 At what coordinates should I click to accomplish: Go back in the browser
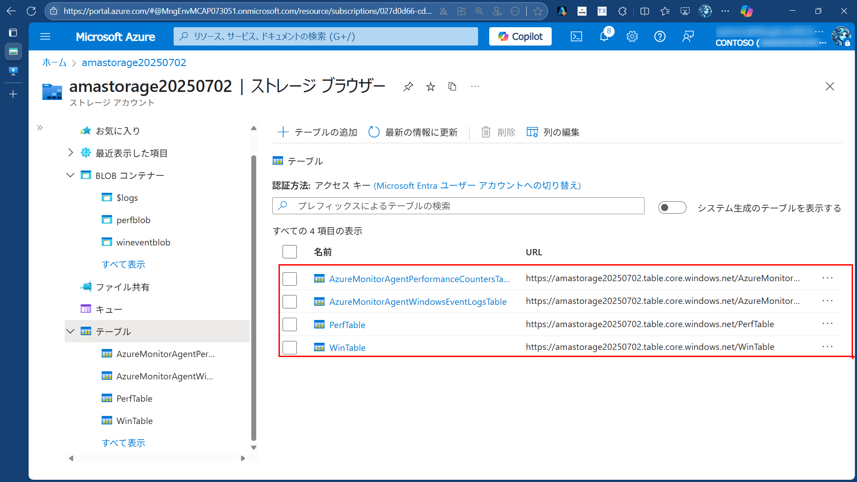(x=11, y=11)
